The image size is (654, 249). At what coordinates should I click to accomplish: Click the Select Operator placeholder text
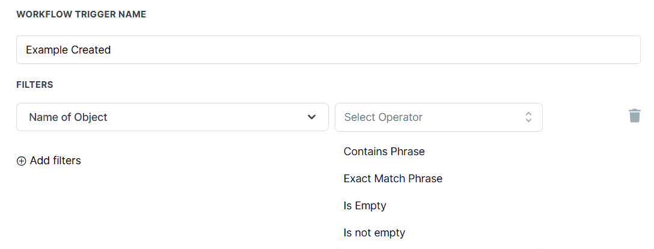(x=384, y=117)
